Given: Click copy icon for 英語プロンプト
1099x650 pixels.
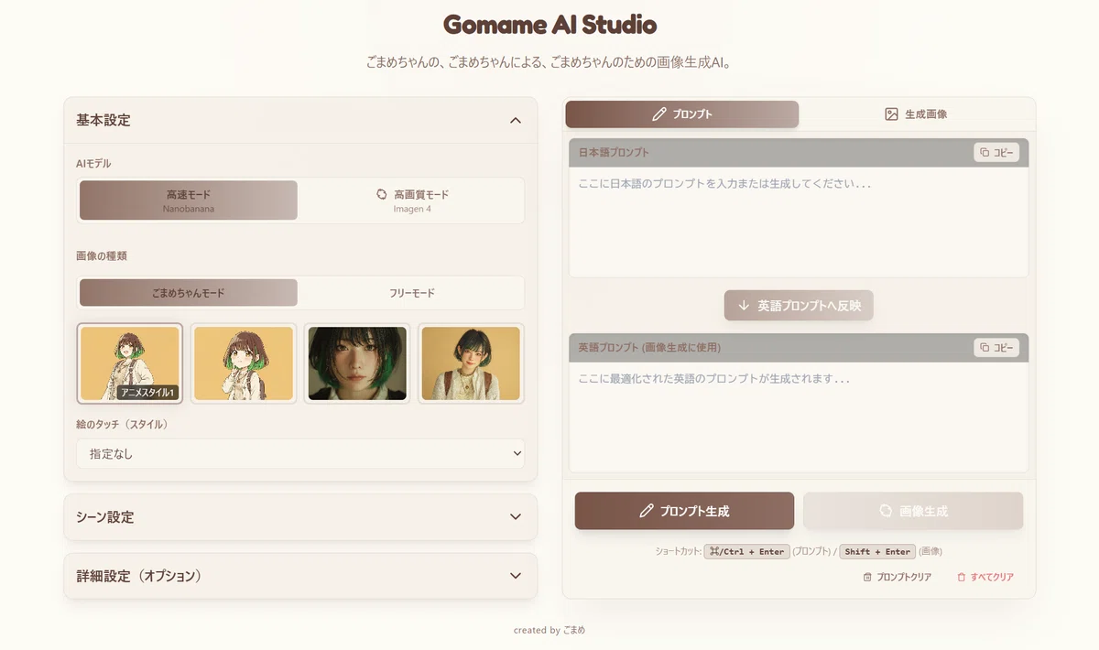Looking at the screenshot, I should point(985,348).
